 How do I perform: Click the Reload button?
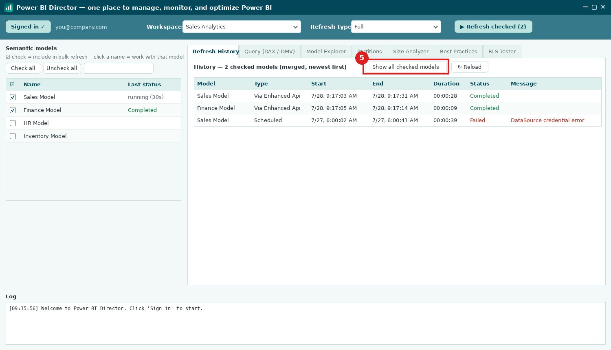(x=470, y=67)
